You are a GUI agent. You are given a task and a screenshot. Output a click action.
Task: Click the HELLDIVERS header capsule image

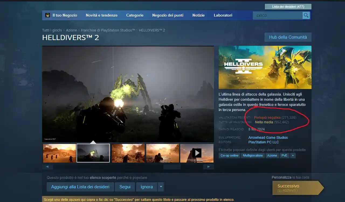click(265, 67)
